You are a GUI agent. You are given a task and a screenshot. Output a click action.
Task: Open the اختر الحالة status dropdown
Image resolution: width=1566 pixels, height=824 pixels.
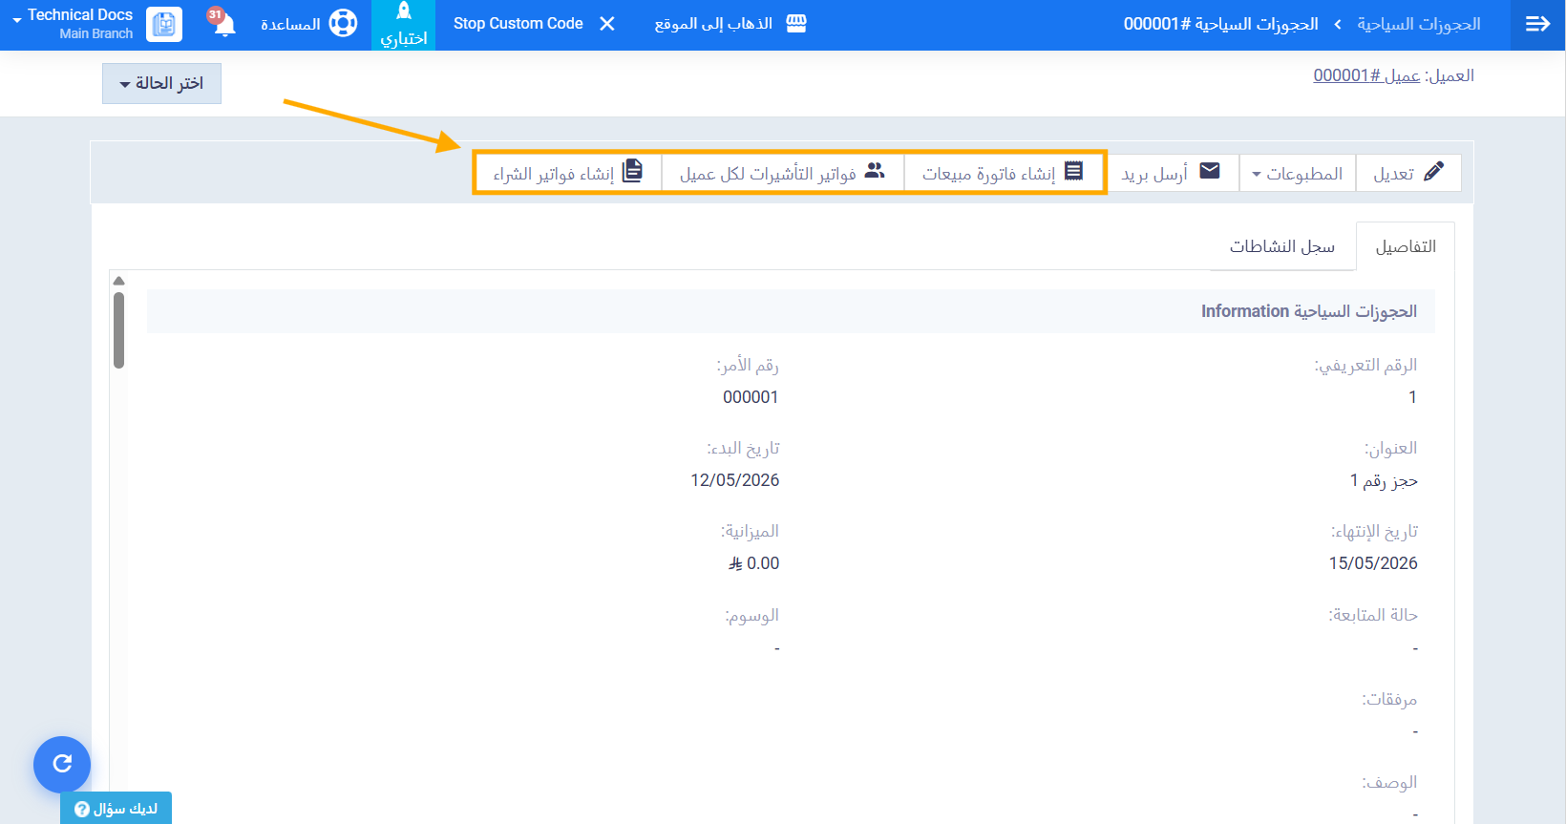coord(161,83)
